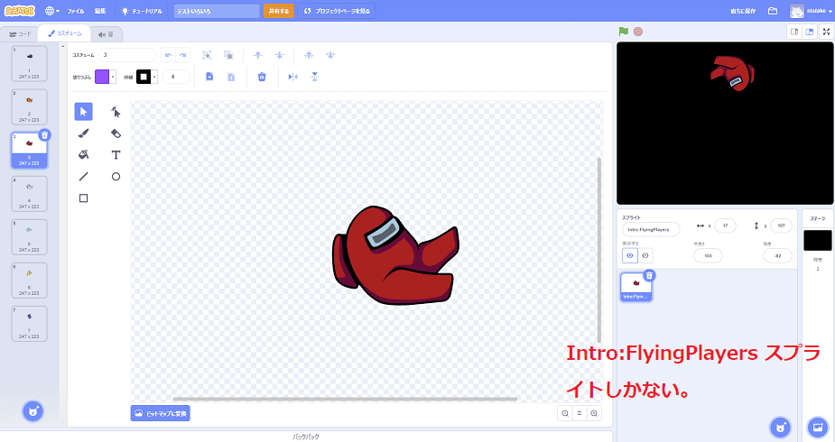Switch to small stage layout
The width and height of the screenshot is (835, 442).
(794, 32)
